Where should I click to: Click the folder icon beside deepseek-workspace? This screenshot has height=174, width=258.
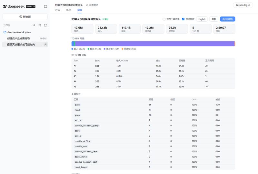5,32
